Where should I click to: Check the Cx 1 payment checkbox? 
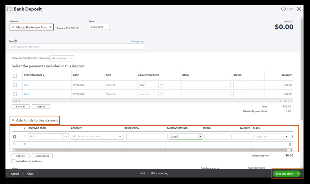click(15, 85)
